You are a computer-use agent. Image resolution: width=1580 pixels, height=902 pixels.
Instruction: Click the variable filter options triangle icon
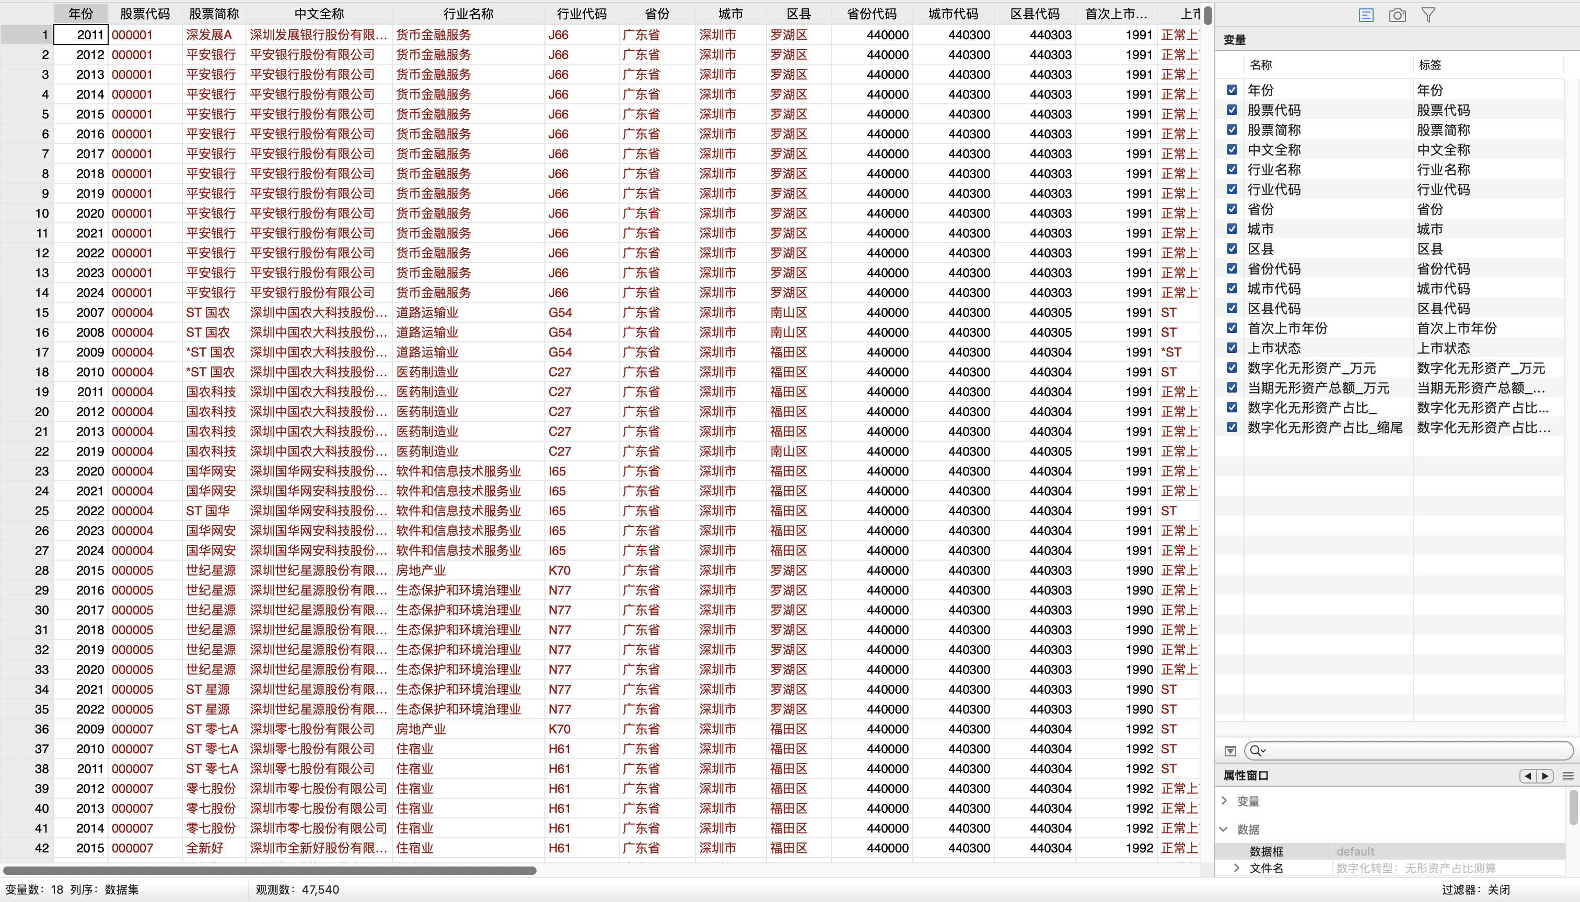click(x=1231, y=751)
